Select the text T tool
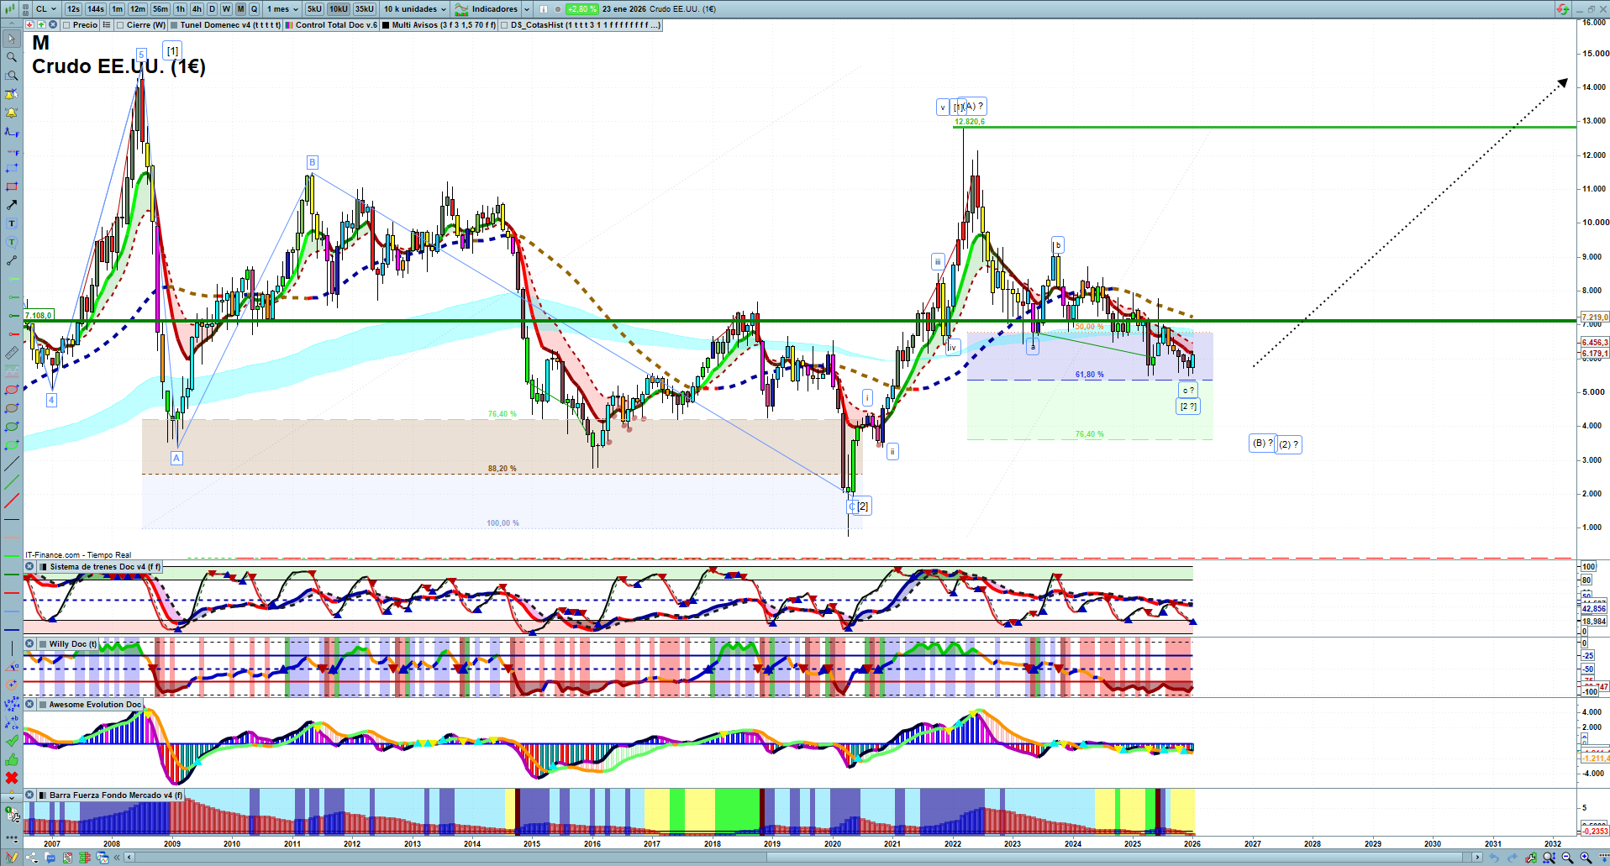This screenshot has height=866, width=1610. coord(12,223)
